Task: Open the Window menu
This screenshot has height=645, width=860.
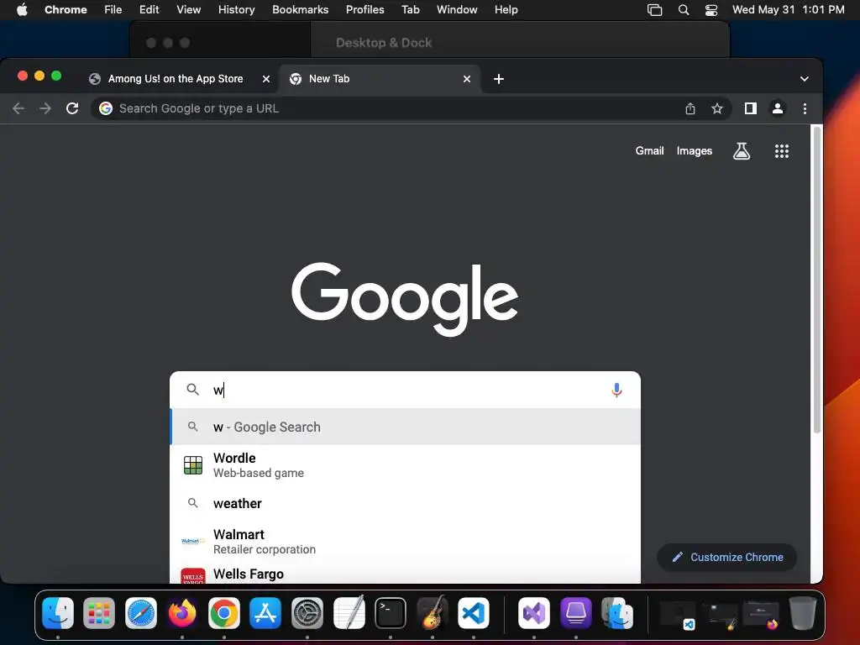Action: [x=457, y=10]
